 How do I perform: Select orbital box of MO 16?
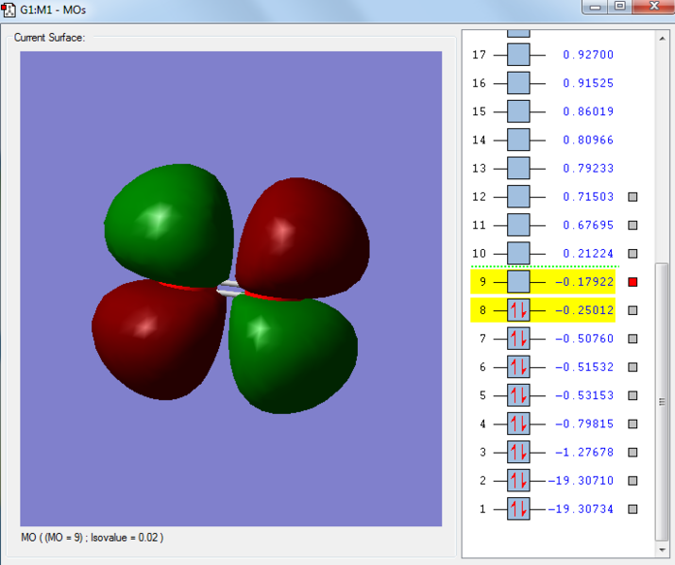pyautogui.click(x=518, y=83)
